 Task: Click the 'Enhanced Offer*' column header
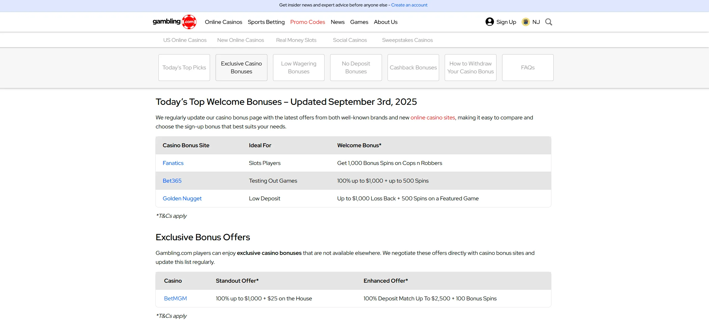[386, 281]
